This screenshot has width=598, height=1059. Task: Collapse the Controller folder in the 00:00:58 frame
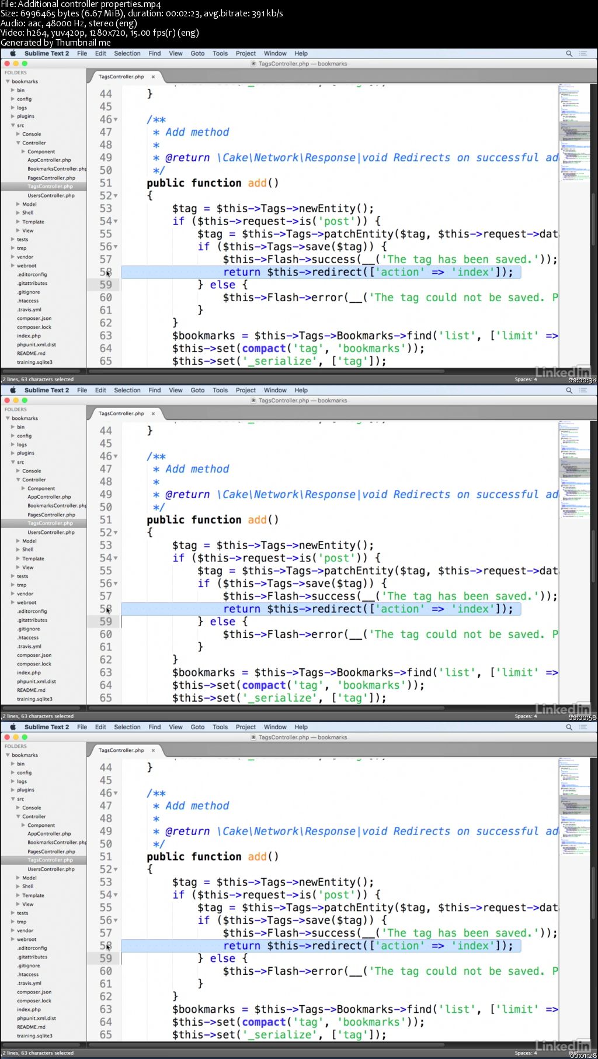tap(18, 480)
